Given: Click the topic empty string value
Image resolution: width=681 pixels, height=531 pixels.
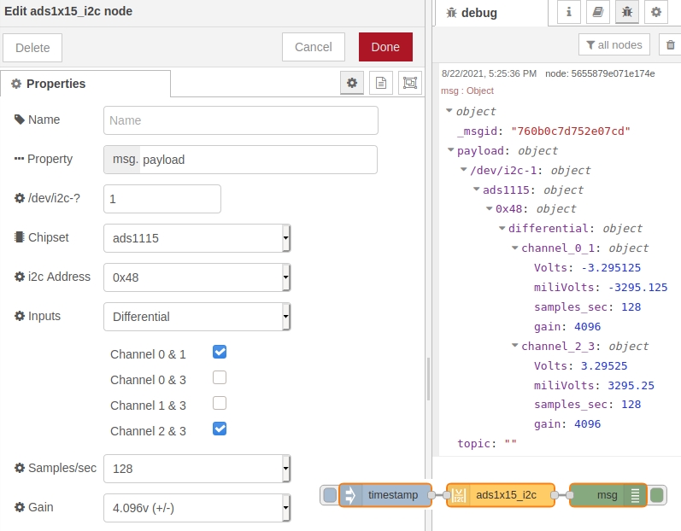Looking at the screenshot, I should coord(510,443).
